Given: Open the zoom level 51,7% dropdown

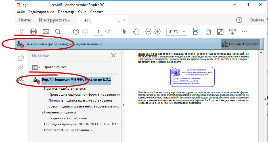Looking at the screenshot, I should 184,32.
